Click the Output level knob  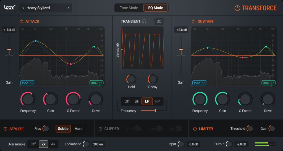tap(229, 144)
